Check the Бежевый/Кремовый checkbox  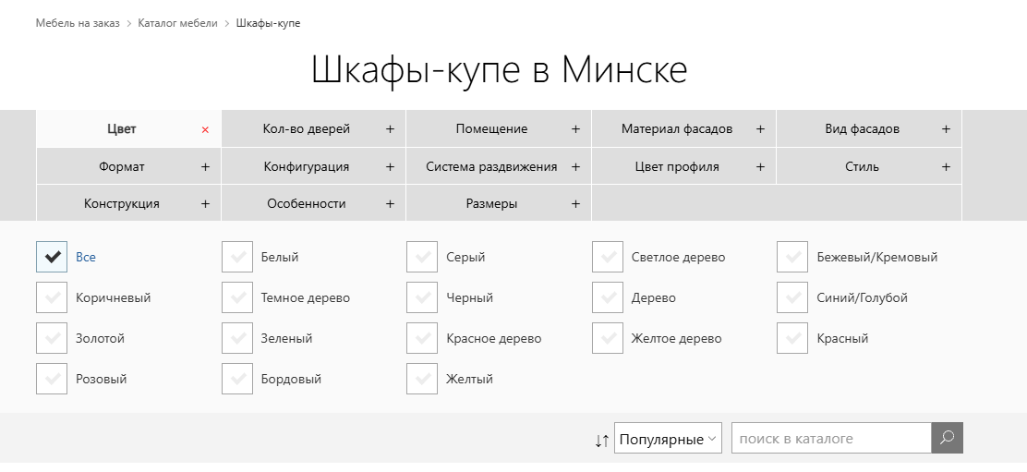792,257
